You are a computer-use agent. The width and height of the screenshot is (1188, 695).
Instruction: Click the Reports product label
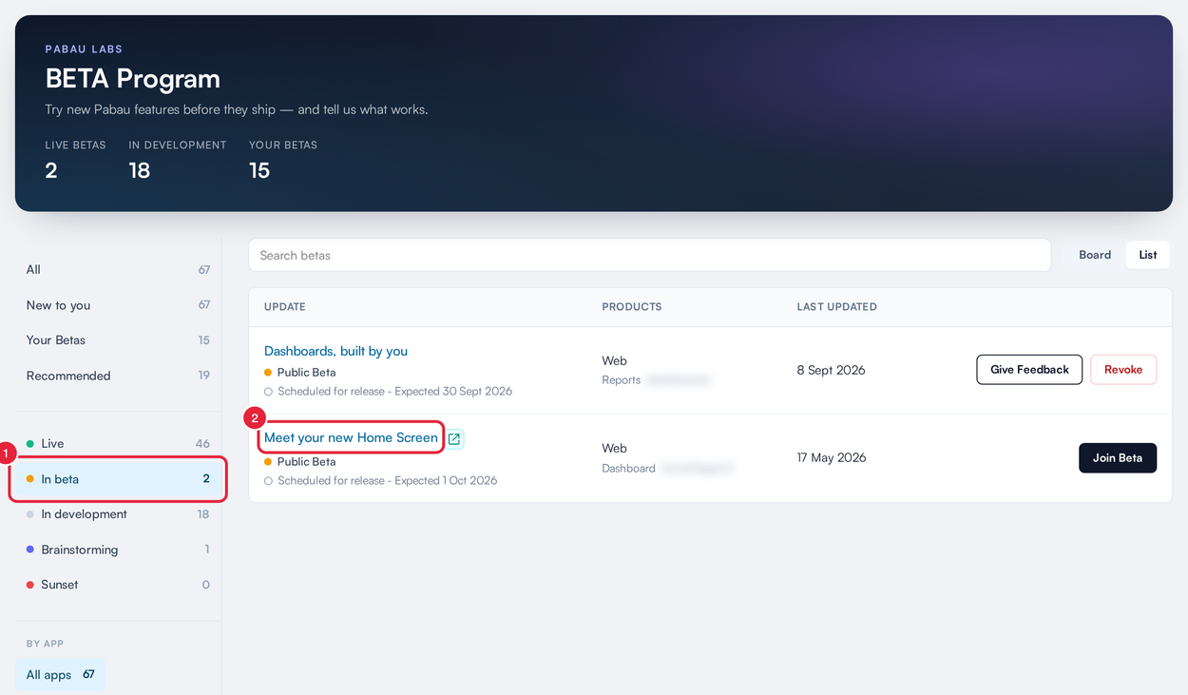point(621,380)
